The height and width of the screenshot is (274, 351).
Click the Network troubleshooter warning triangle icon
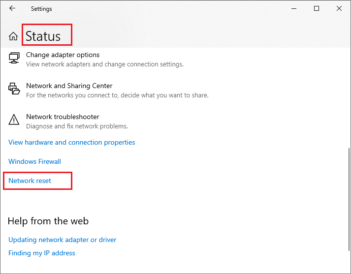pos(14,120)
